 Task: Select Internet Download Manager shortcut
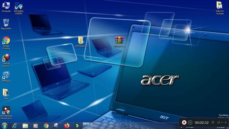6,61
